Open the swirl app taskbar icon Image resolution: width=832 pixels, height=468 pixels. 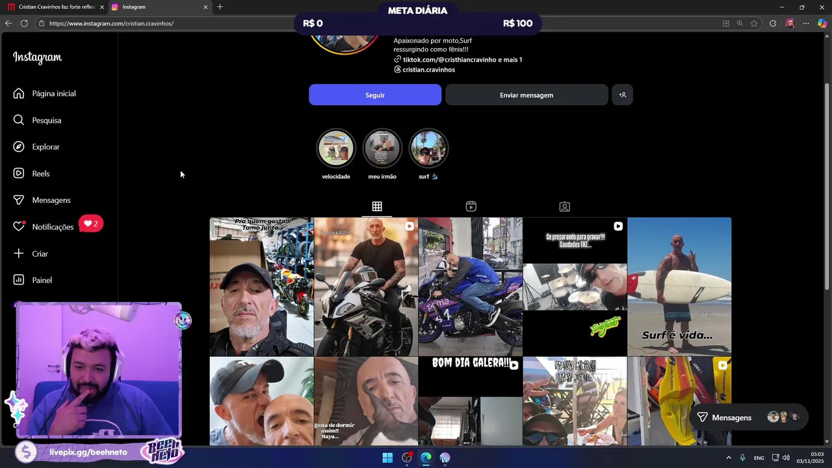coord(445,458)
